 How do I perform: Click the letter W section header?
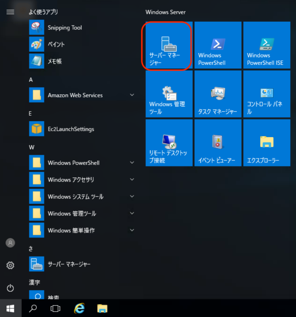(x=31, y=147)
